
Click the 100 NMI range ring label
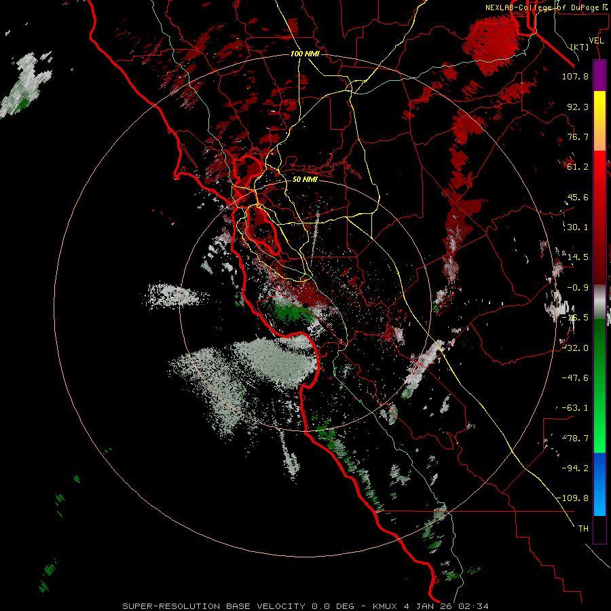305,54
